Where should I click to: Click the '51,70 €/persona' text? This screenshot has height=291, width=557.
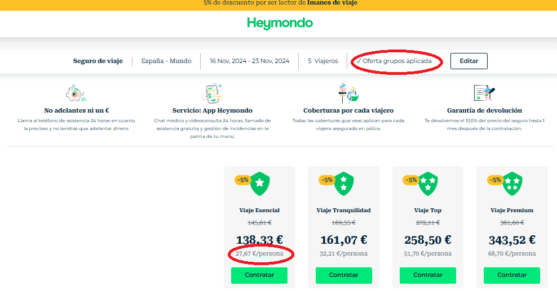coord(428,253)
